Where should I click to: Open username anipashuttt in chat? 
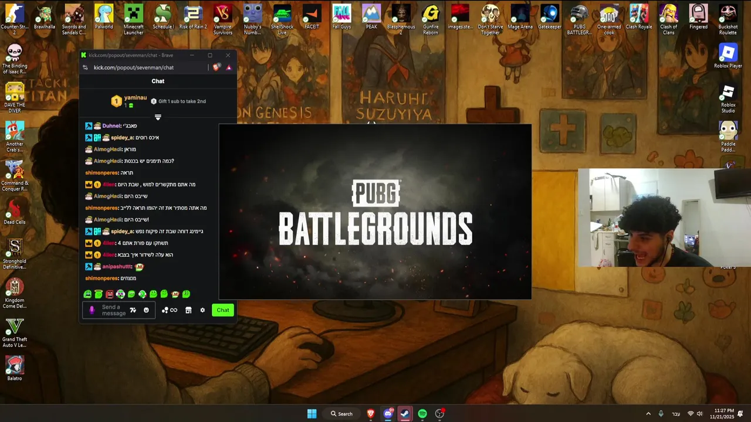coord(117,267)
